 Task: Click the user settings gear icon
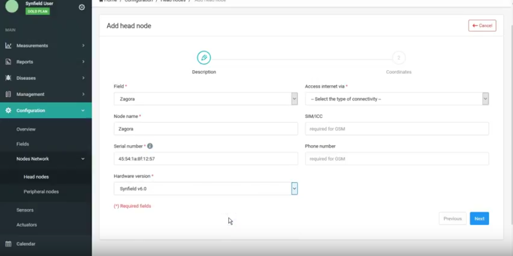point(82,8)
